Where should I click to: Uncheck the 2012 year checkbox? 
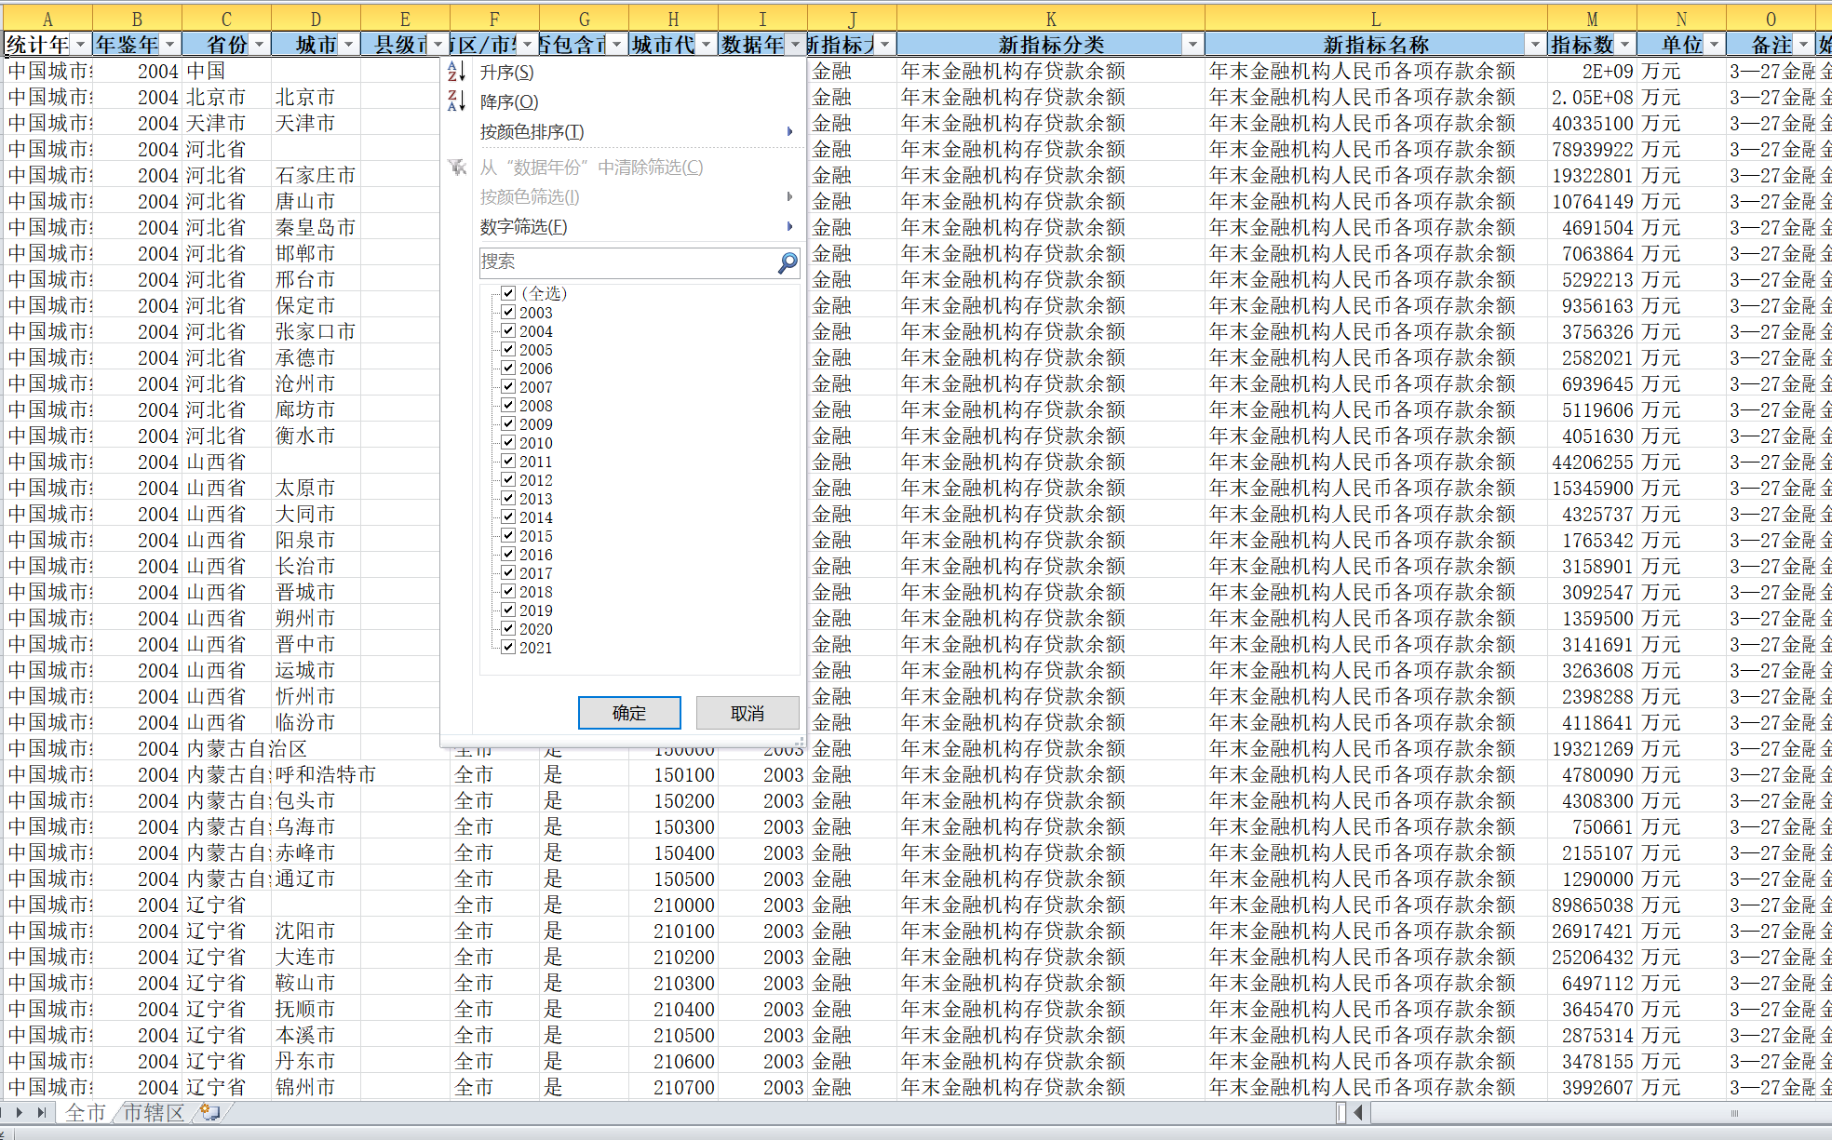click(x=508, y=480)
